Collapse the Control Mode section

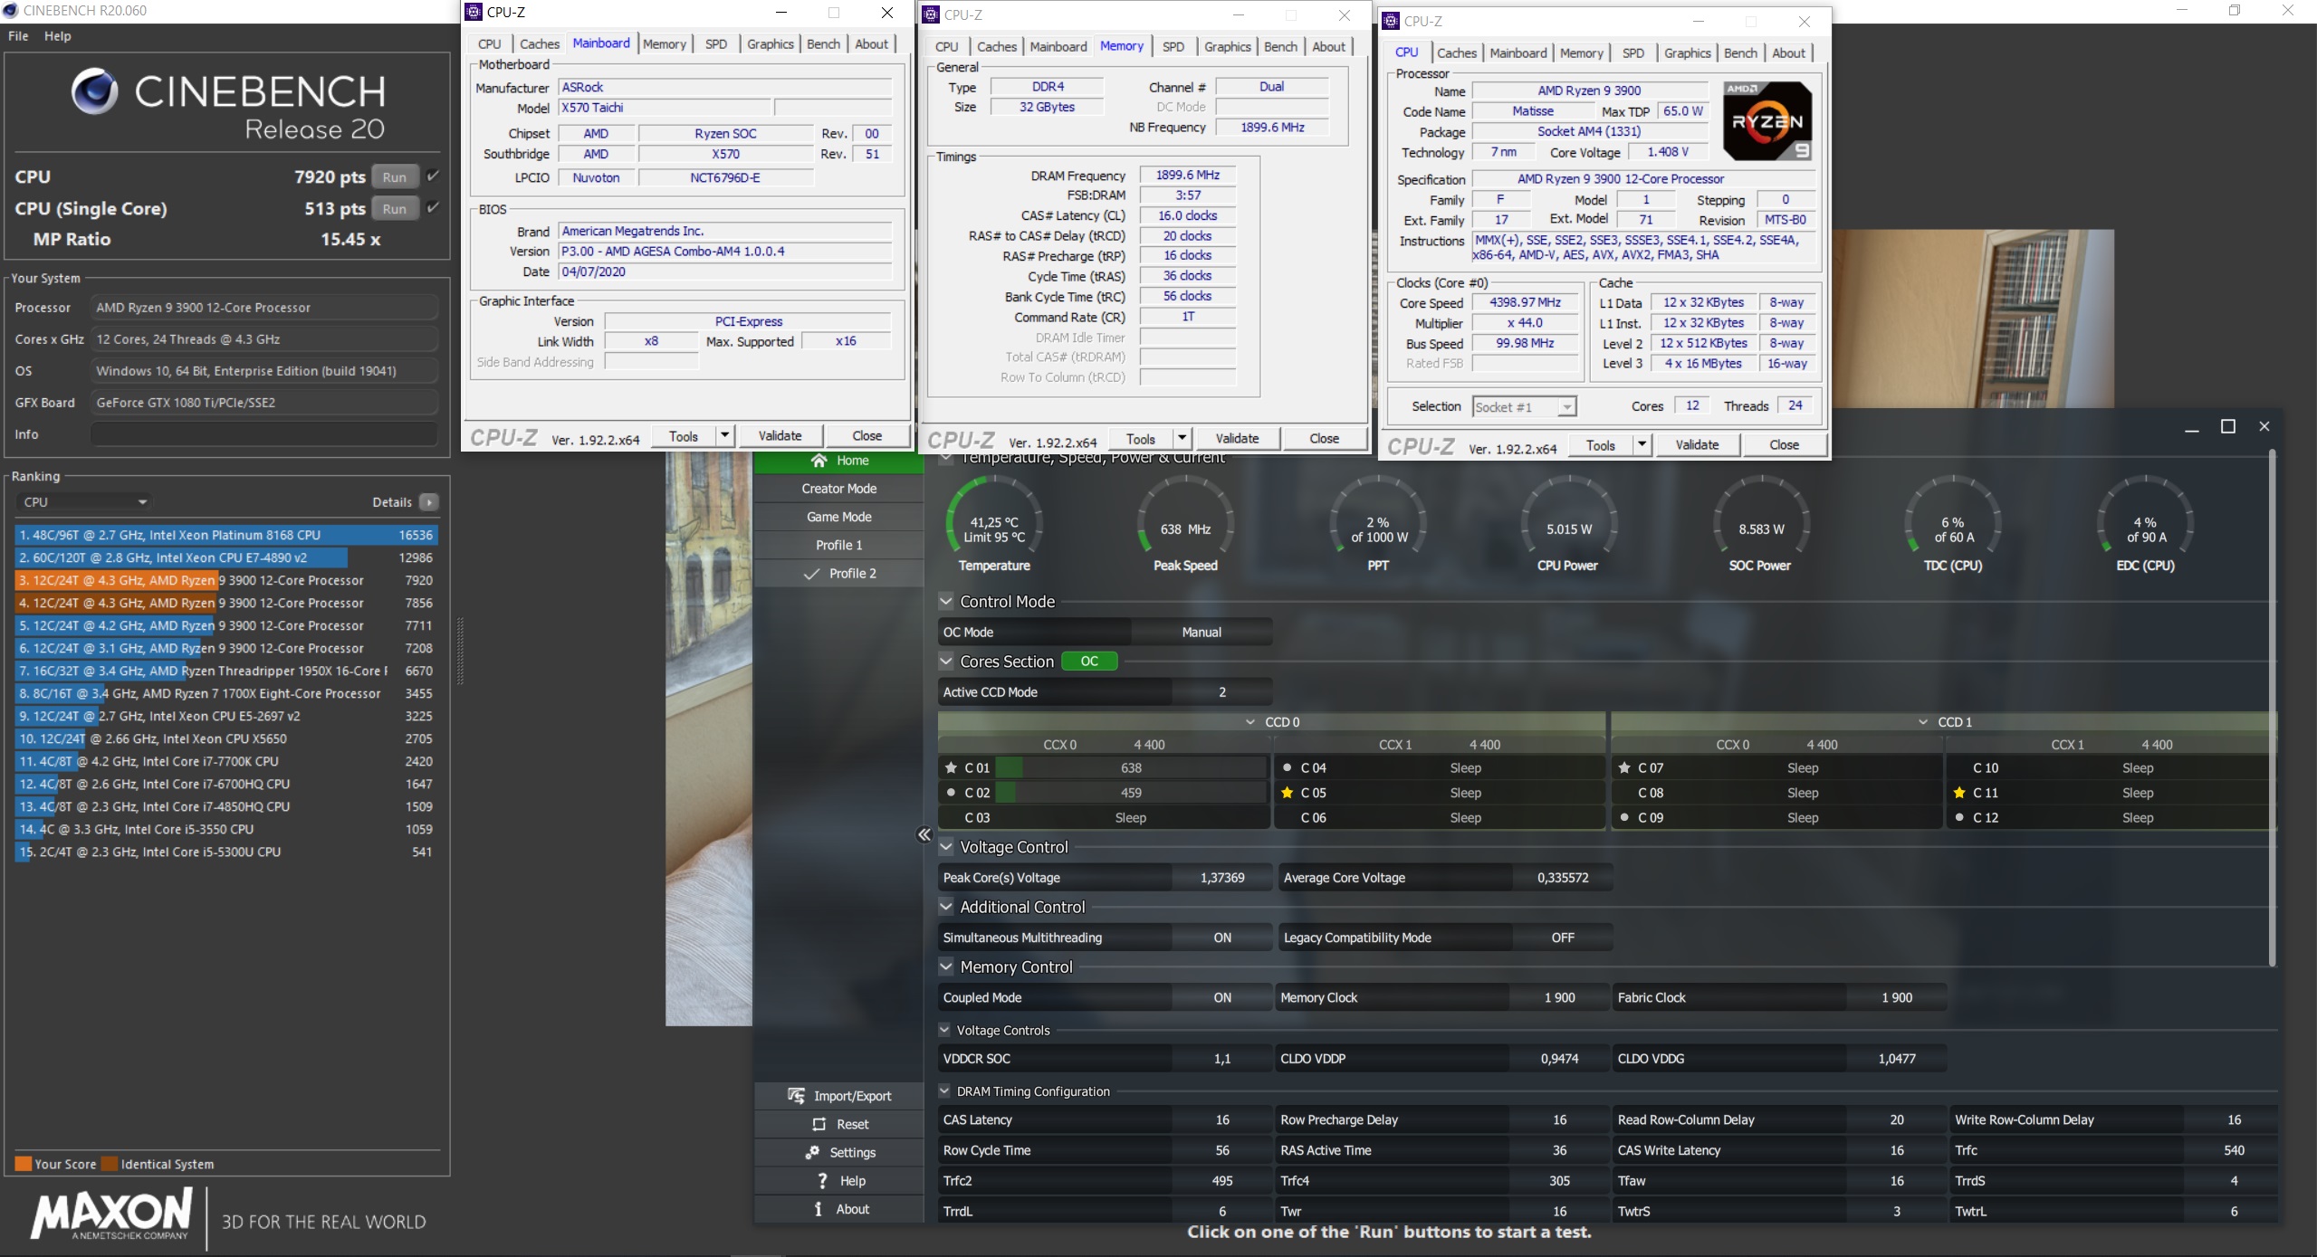point(946,602)
